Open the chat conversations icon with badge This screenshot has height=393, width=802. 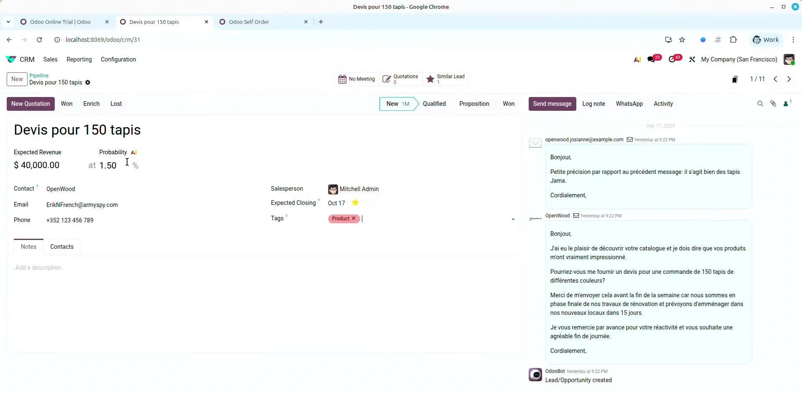[x=651, y=59]
